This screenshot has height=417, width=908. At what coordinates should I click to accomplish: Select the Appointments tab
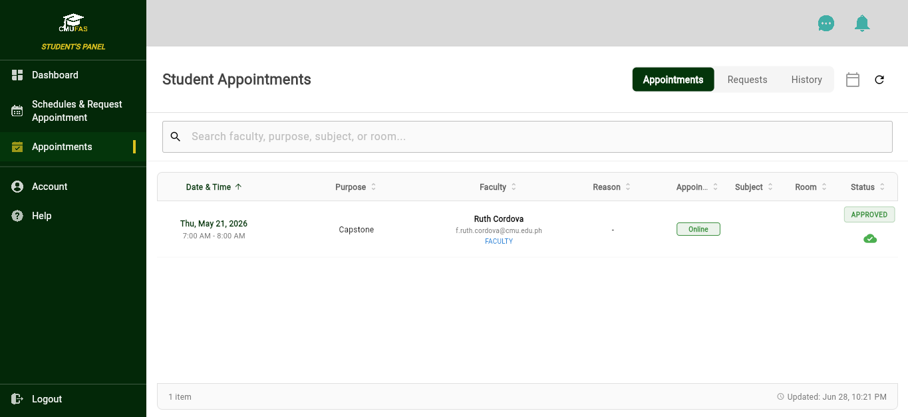pyautogui.click(x=673, y=80)
